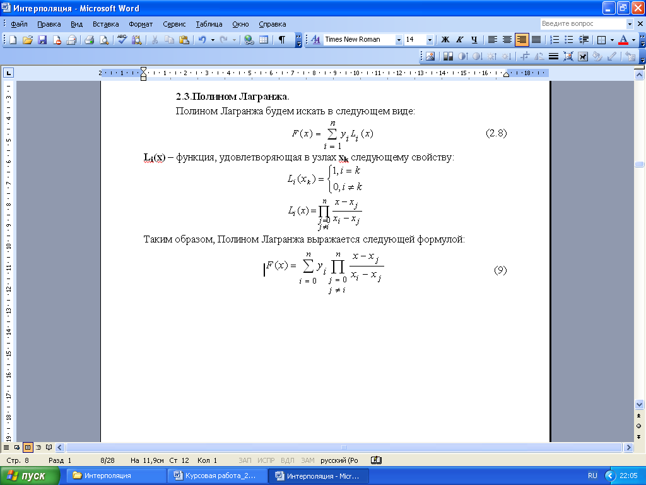Click the e-mail recipient toolbar icon
Viewport: 646px width, 485px height.
tap(72, 40)
